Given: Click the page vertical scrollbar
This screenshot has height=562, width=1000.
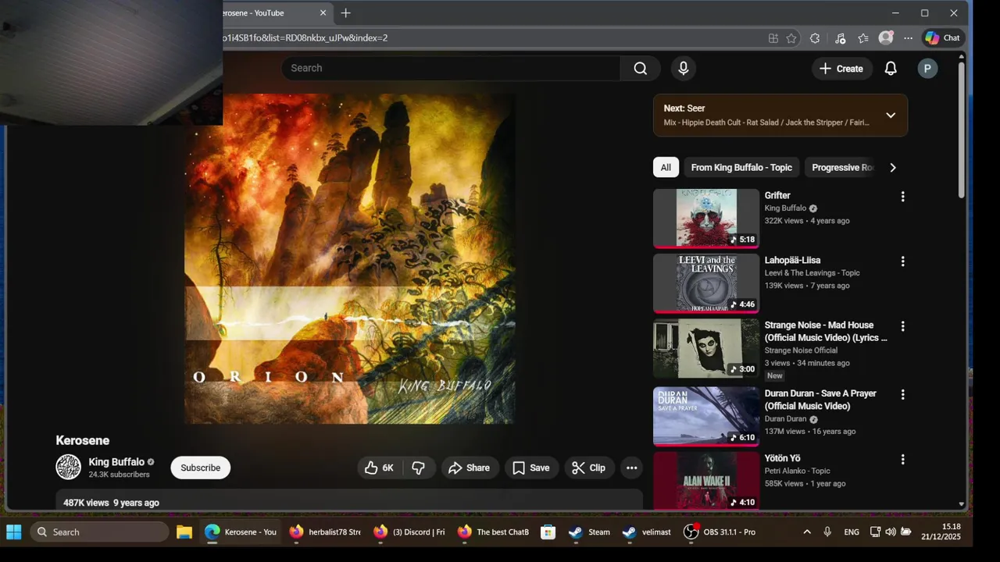Looking at the screenshot, I should pyautogui.click(x=961, y=129).
